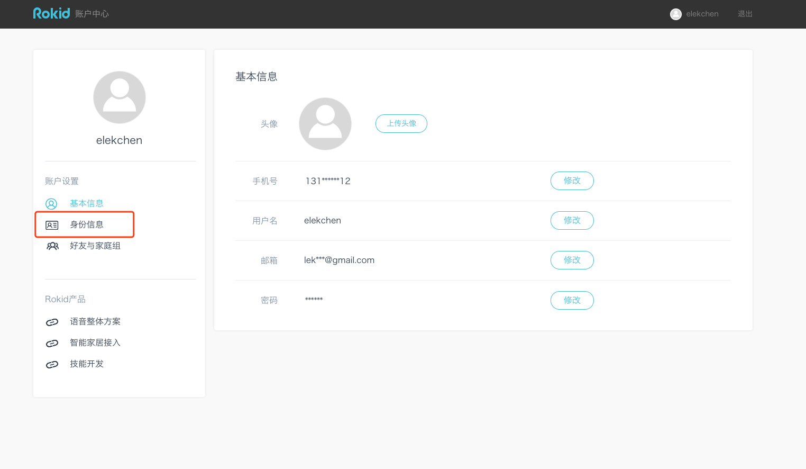The width and height of the screenshot is (806, 469).
Task: Click 头像 field label
Action: click(x=269, y=124)
